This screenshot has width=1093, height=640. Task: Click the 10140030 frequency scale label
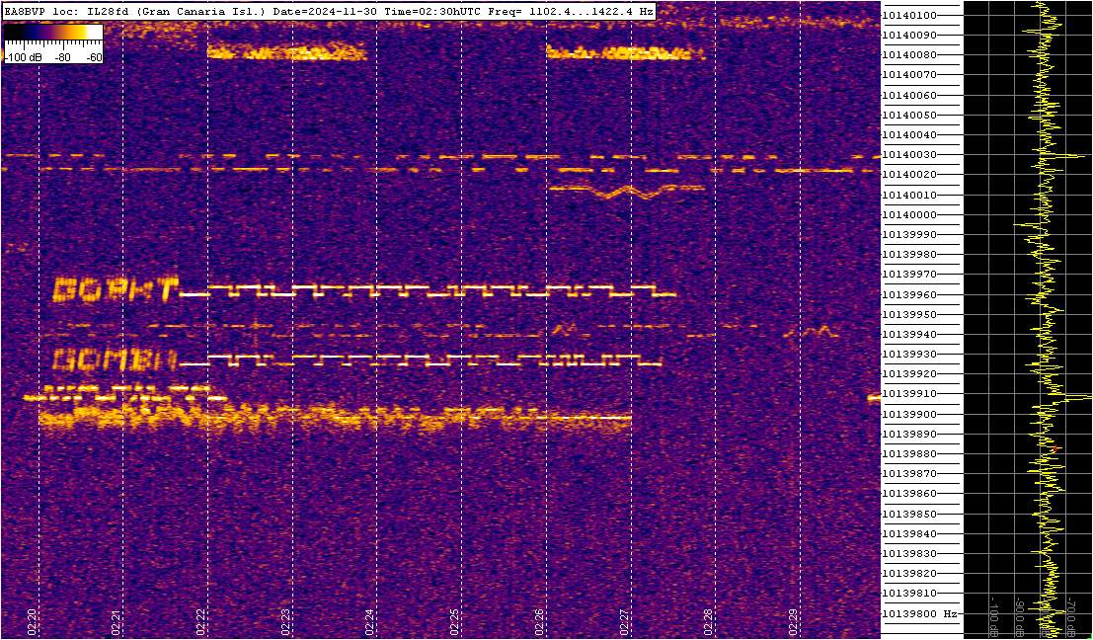coord(909,155)
